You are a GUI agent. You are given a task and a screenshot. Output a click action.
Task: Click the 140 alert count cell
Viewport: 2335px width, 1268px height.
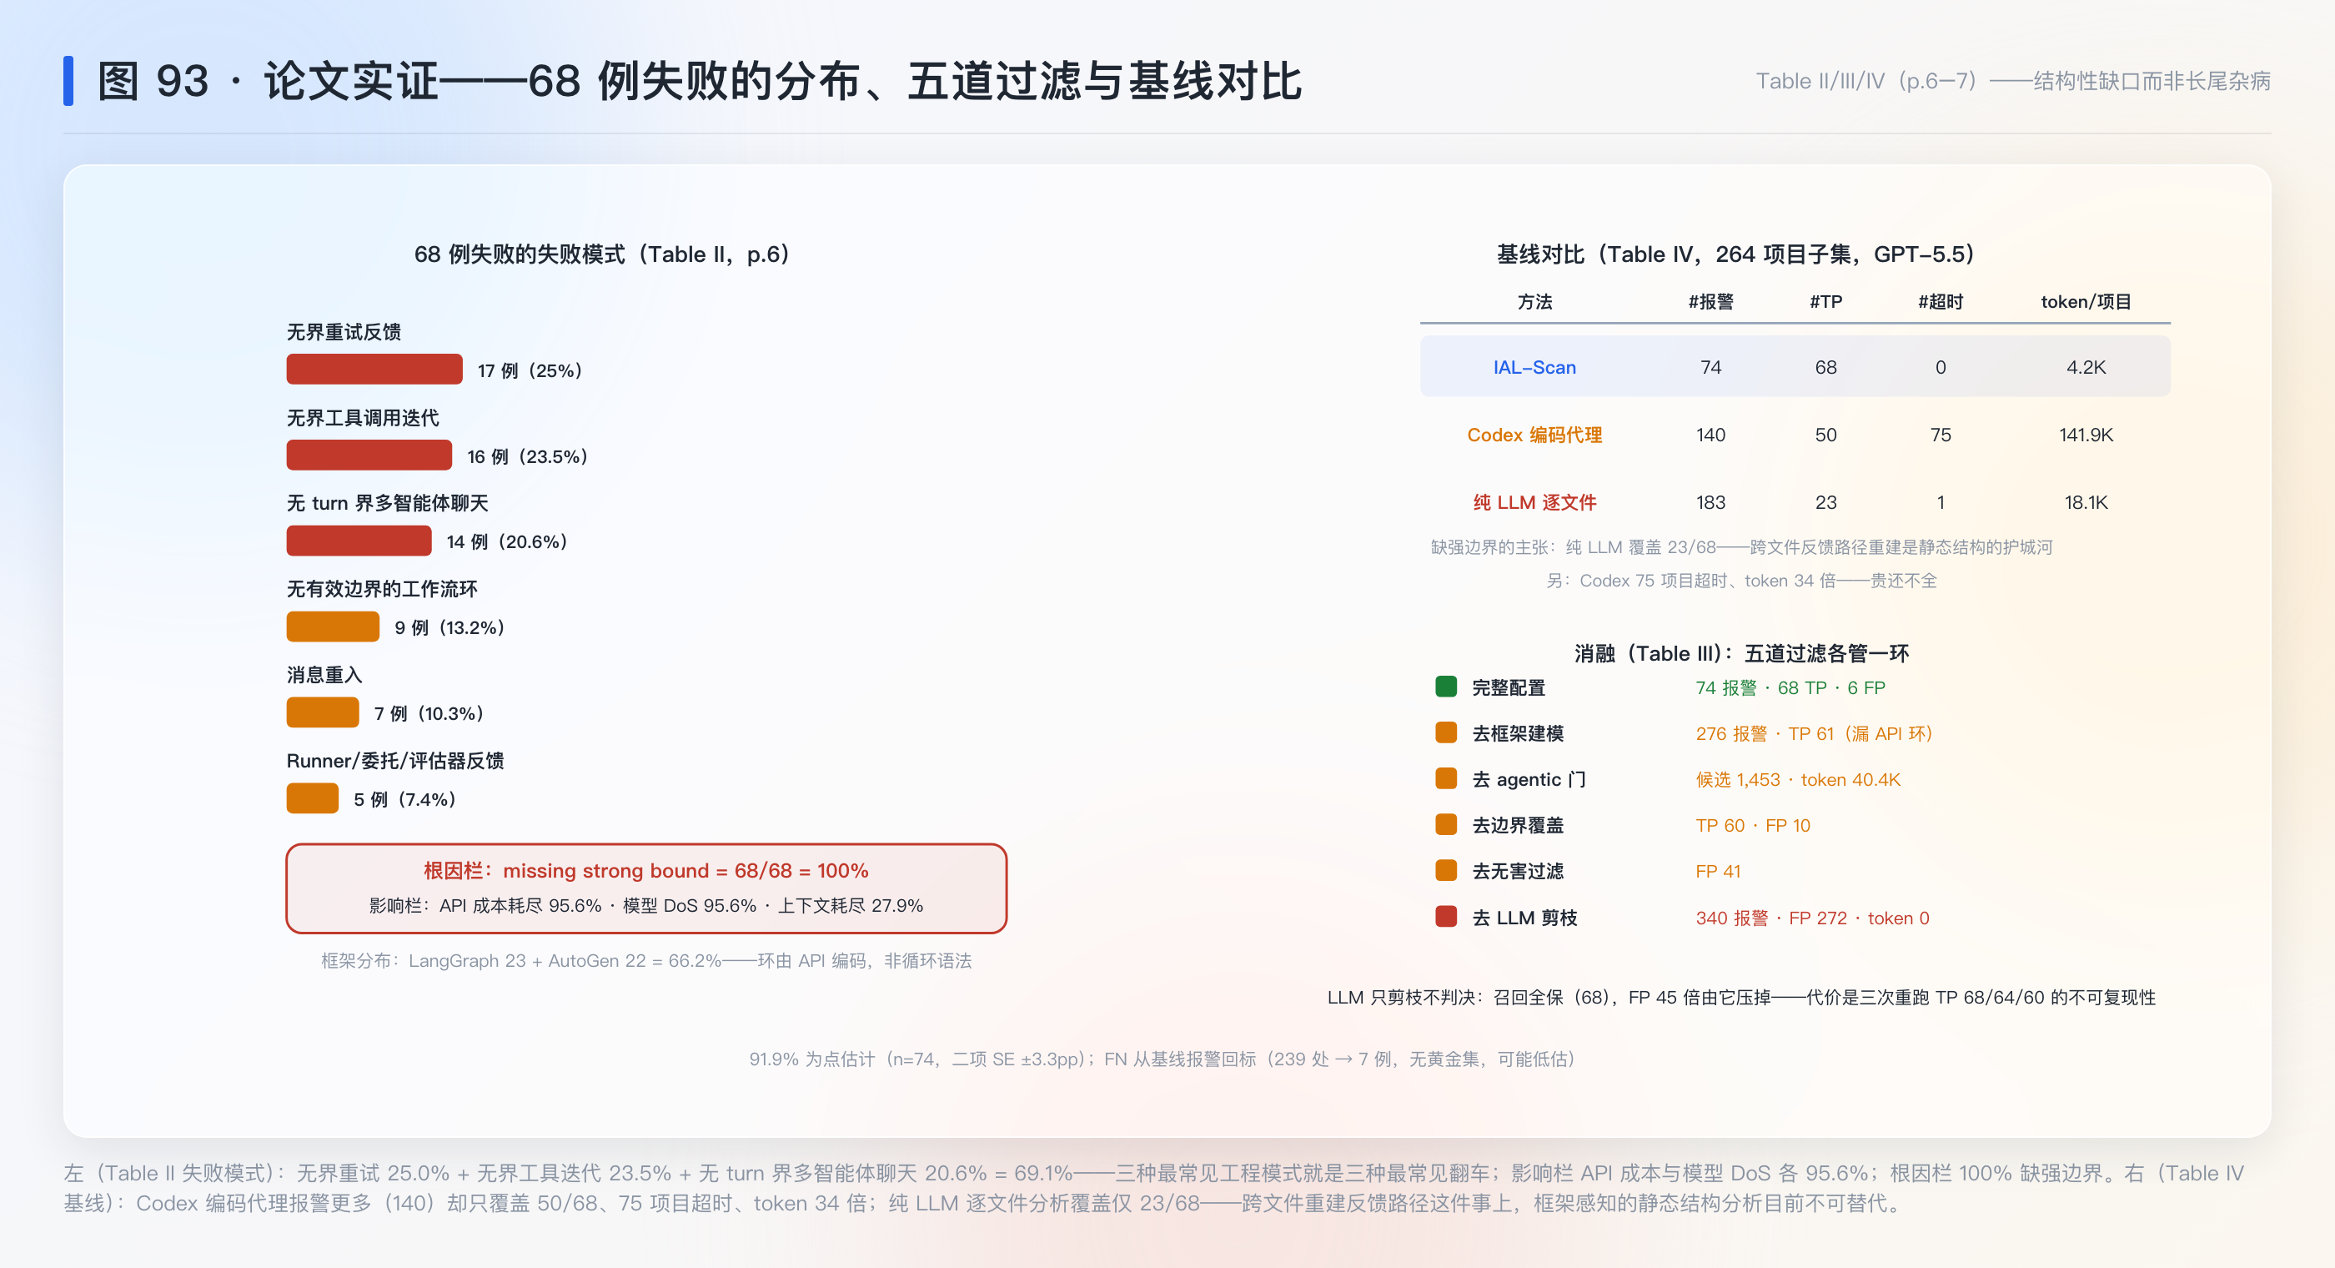(x=1710, y=435)
